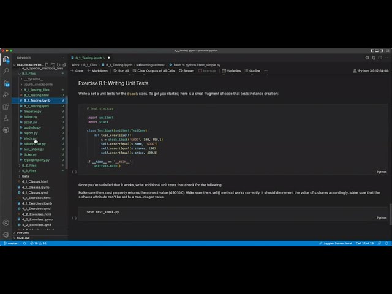The height and width of the screenshot is (294, 392).
Task: Open the Run and Debug view
Action: coord(6,95)
